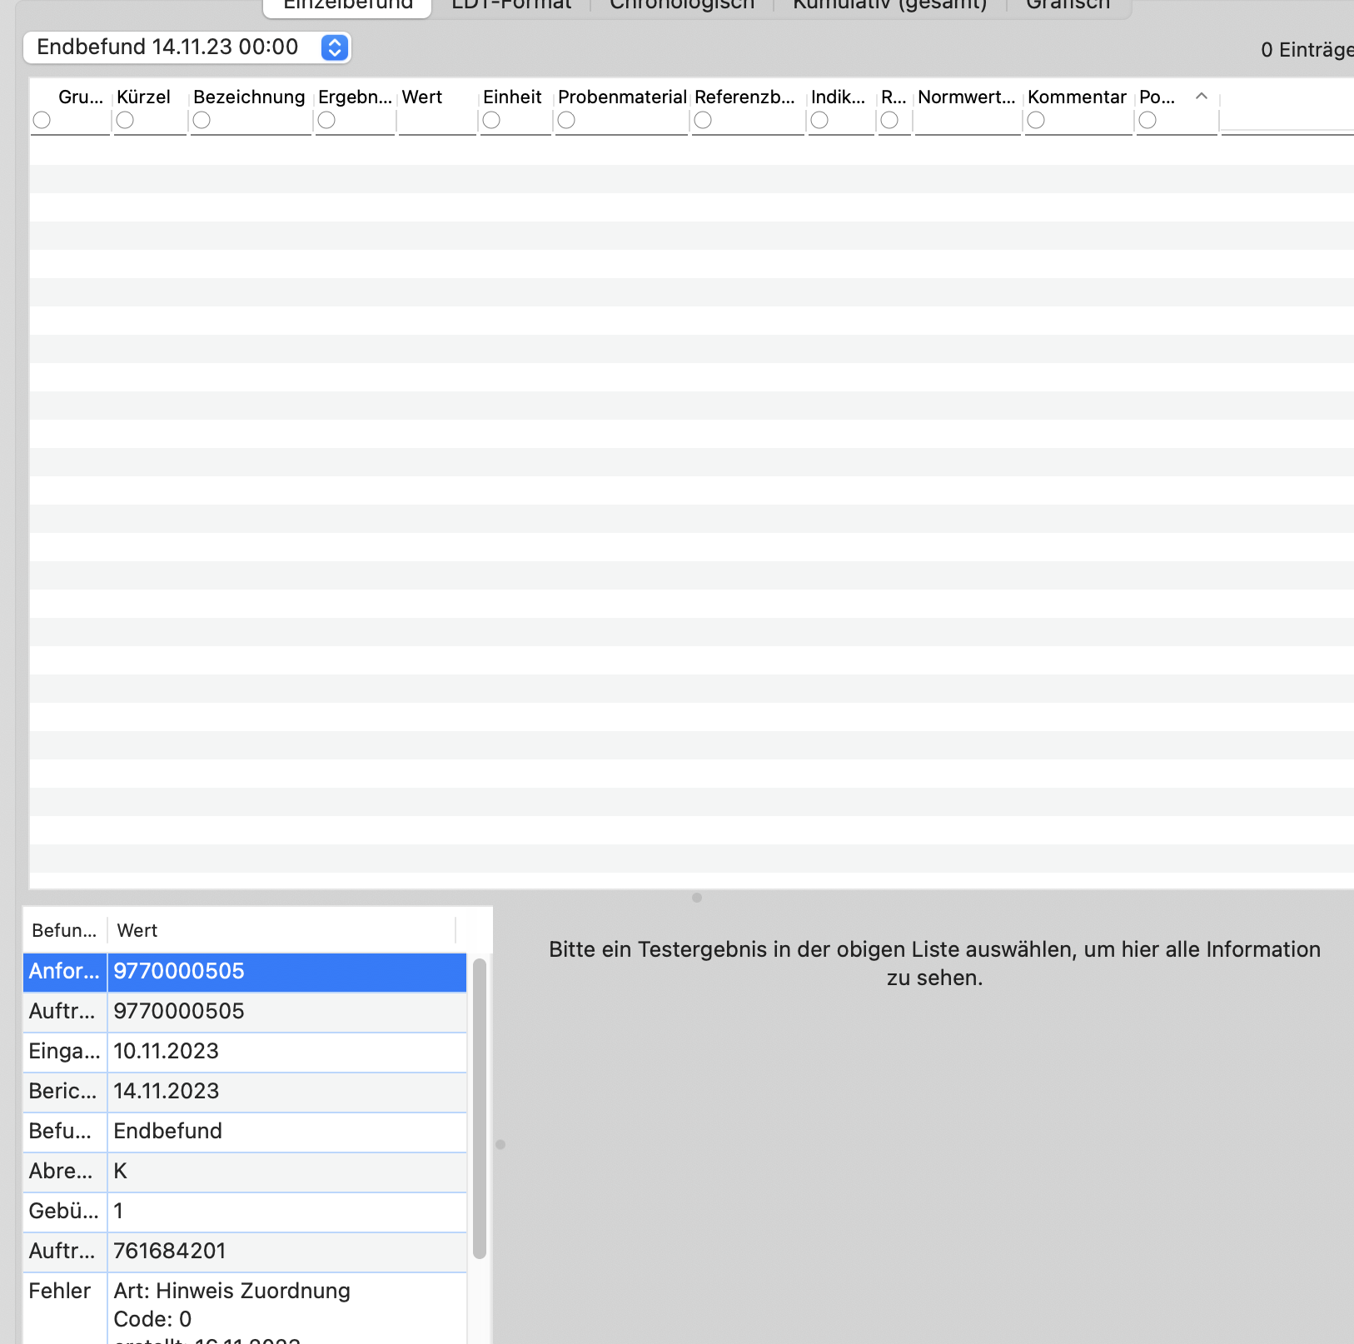Sort by the Probenmaterial column header
Image resolution: width=1354 pixels, height=1344 pixels.
tap(622, 97)
